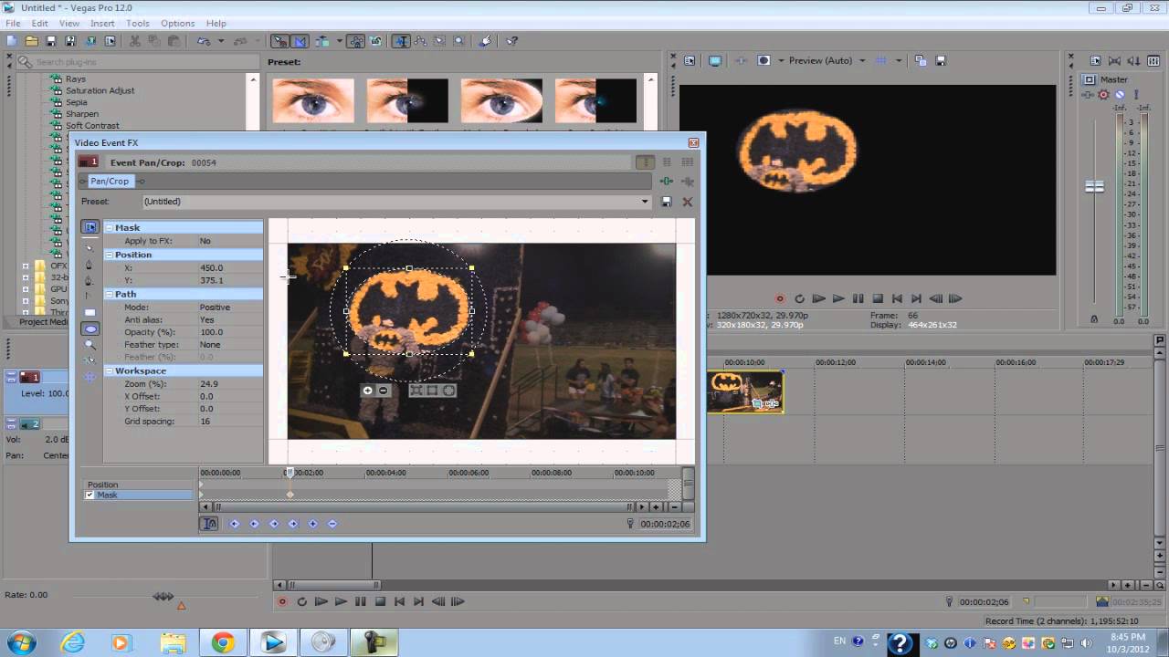Select the Saturation Adjust plug-in
1169x657 pixels.
click(x=100, y=91)
